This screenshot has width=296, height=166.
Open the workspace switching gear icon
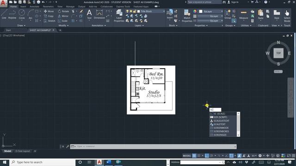click(260, 156)
